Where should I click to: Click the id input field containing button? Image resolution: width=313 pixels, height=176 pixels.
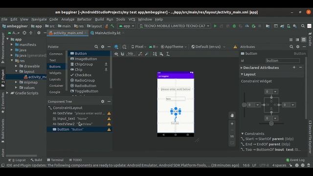coord(283,61)
